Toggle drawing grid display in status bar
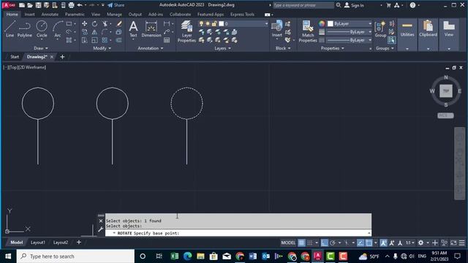The image size is (468, 263). click(x=301, y=243)
